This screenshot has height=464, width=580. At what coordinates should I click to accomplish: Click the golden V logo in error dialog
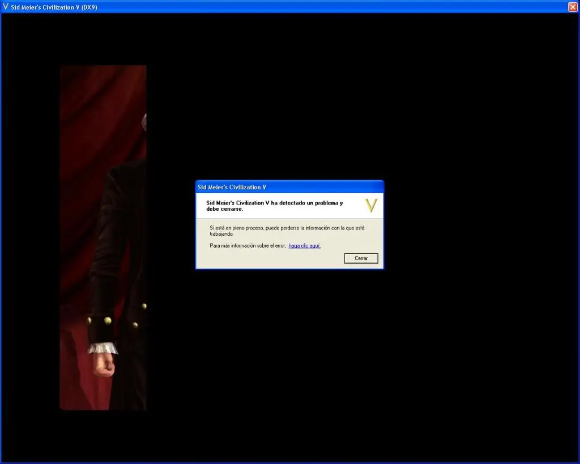371,205
